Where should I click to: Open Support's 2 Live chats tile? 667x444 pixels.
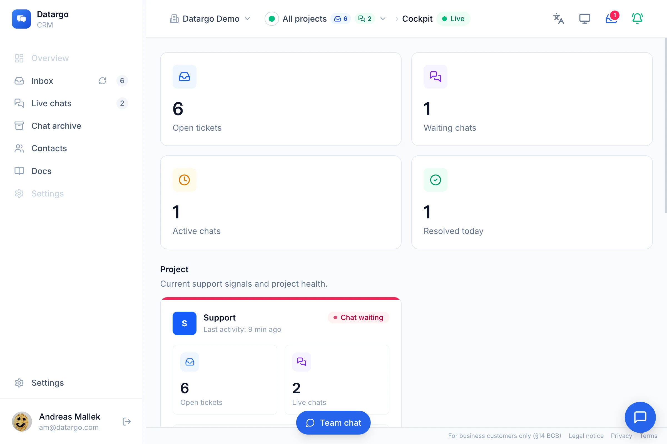tap(337, 380)
